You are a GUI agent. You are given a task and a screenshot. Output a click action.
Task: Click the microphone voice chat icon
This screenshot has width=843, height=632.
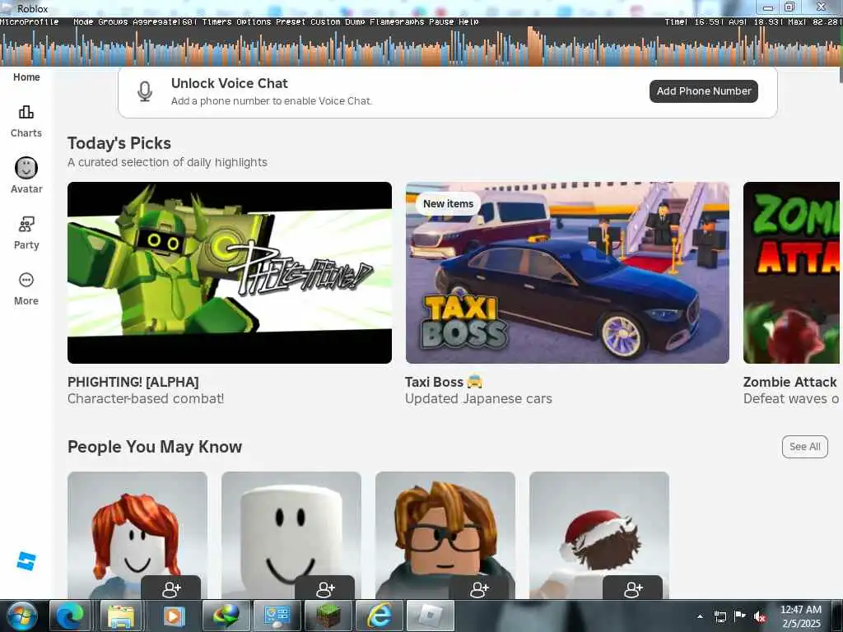point(145,91)
